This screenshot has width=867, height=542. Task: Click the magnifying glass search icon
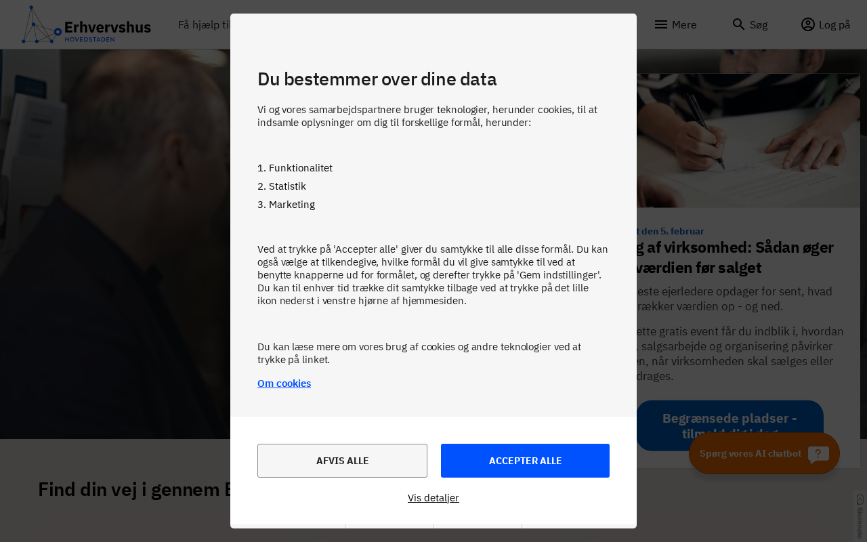coord(738,24)
